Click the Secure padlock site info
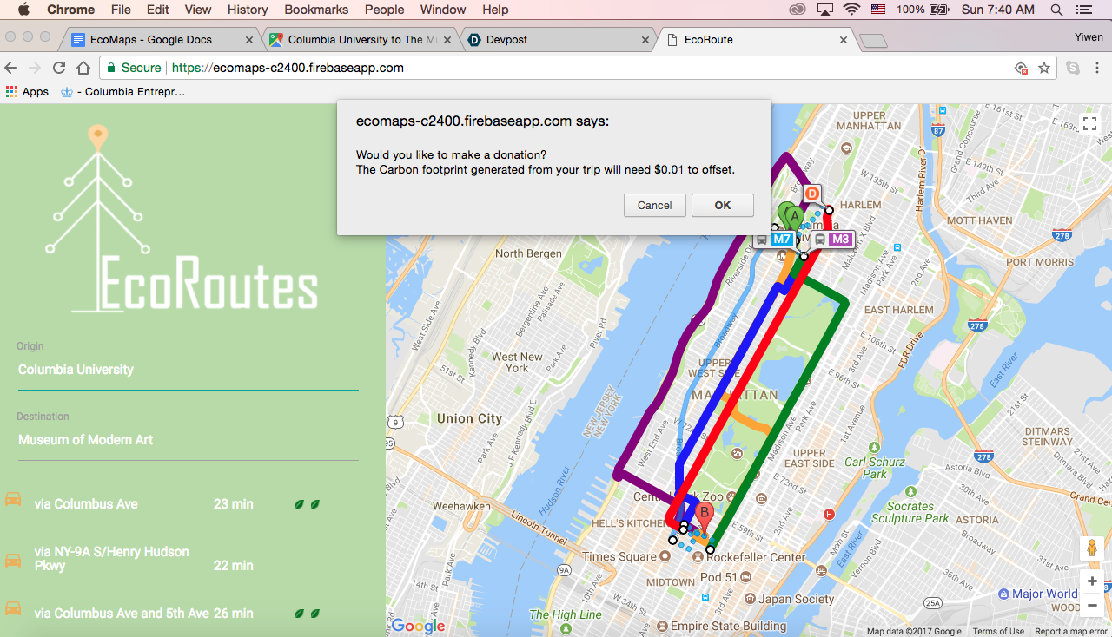 click(135, 68)
